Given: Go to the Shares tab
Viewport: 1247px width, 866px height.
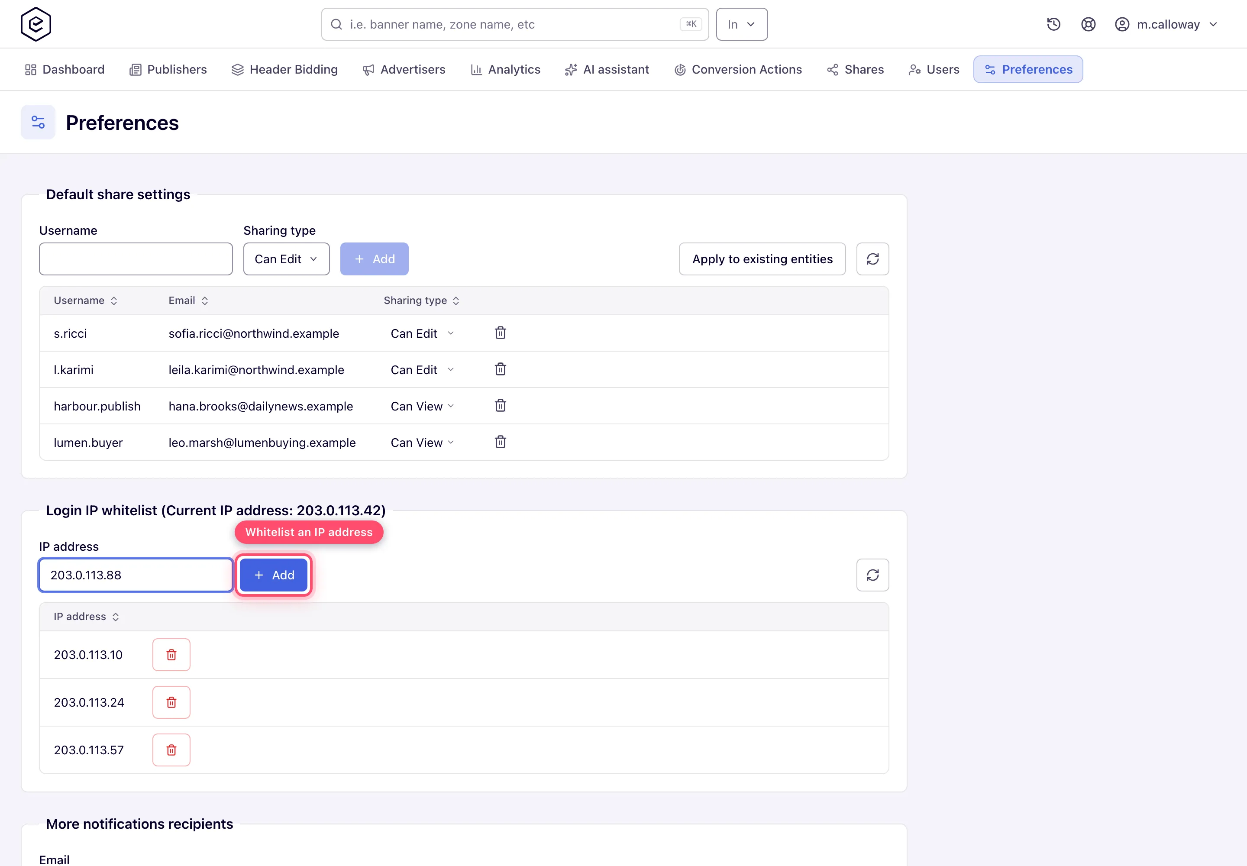Looking at the screenshot, I should (x=855, y=69).
